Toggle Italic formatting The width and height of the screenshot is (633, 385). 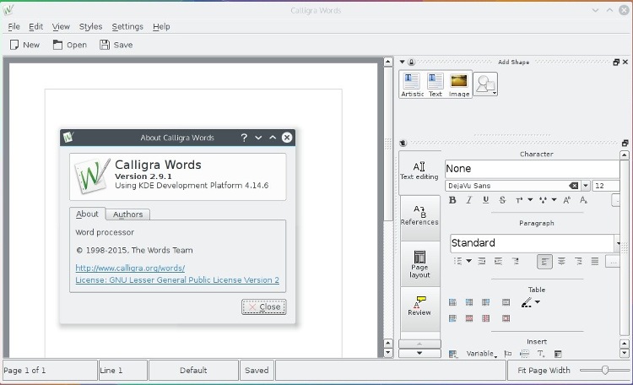[x=469, y=200]
